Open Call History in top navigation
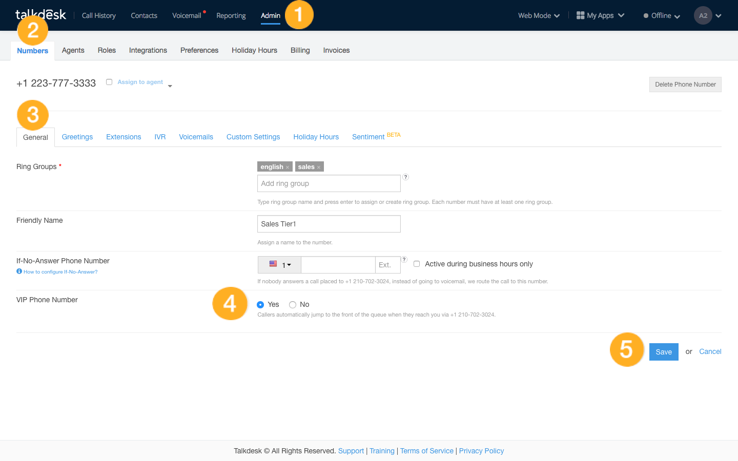Screen dimensions: 738x461 (99, 15)
